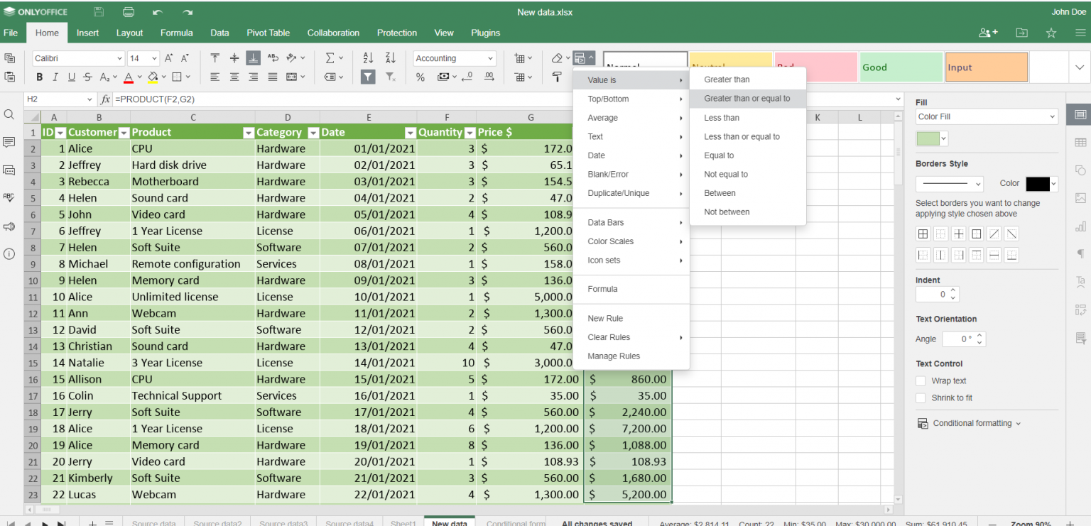1091x526 pixels.
Task: Click the Sort ascending icon
Action: [x=368, y=57]
